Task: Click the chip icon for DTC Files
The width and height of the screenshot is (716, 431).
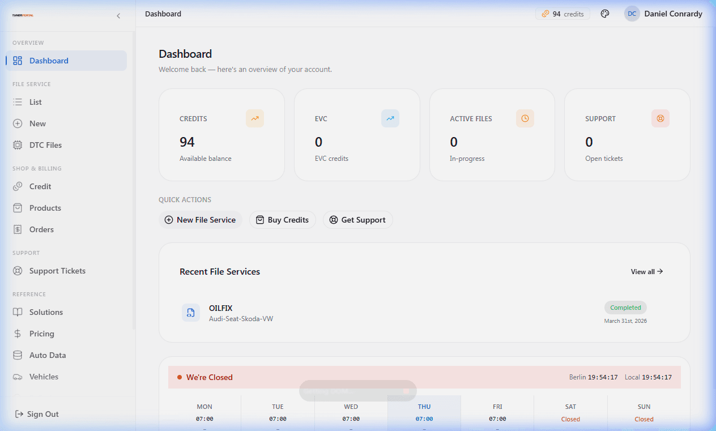Action: [x=18, y=145]
